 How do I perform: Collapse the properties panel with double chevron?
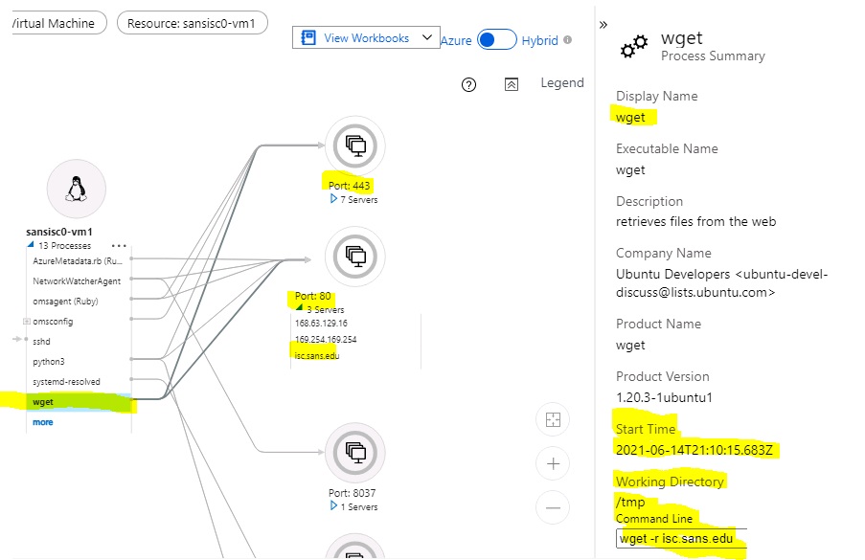click(x=603, y=25)
